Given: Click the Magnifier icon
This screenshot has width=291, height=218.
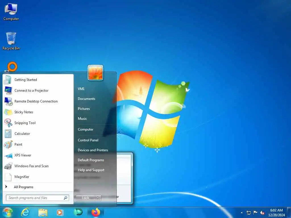Looking at the screenshot, I should [8, 177].
